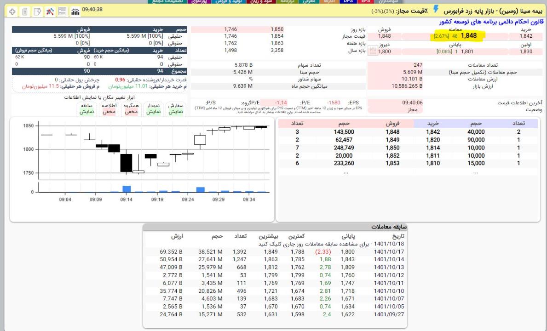Click the tall black candlestick near 09:14
The height and width of the screenshot is (331, 547).
click(x=126, y=162)
